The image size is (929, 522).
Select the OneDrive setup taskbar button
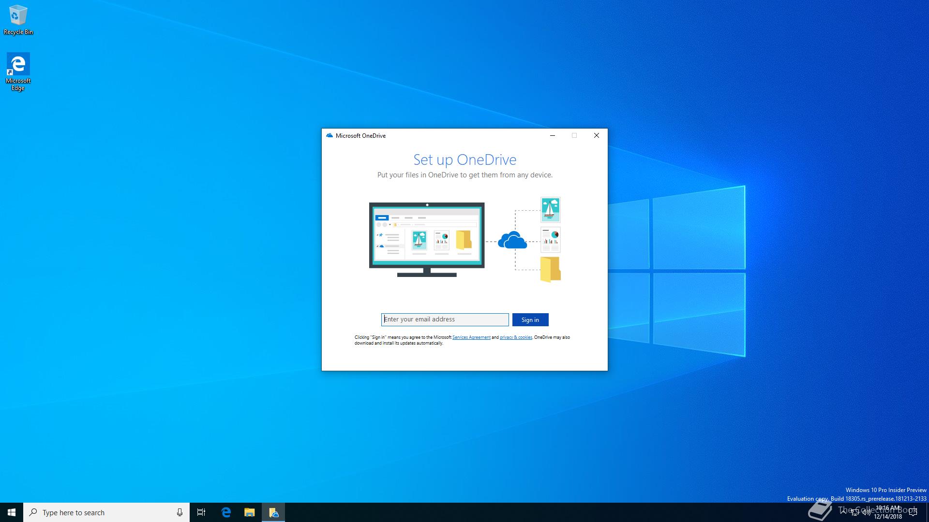[273, 512]
